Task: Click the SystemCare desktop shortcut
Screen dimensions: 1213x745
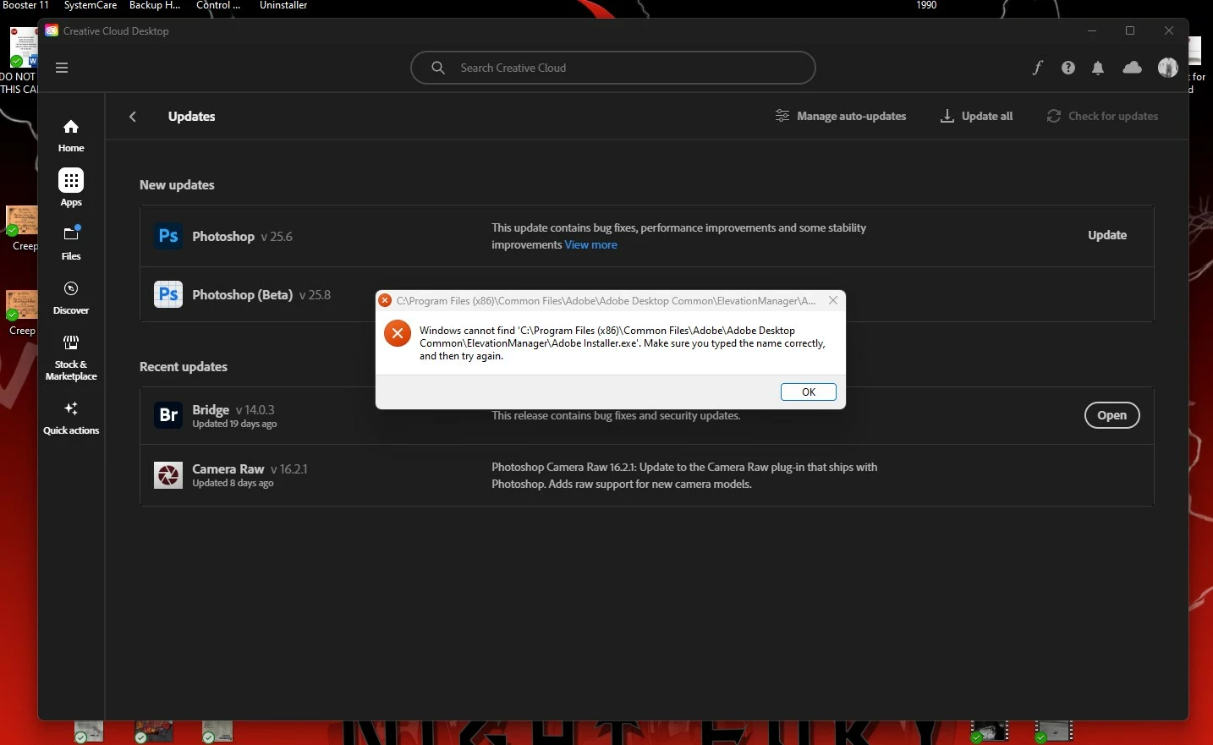Action: [91, 5]
